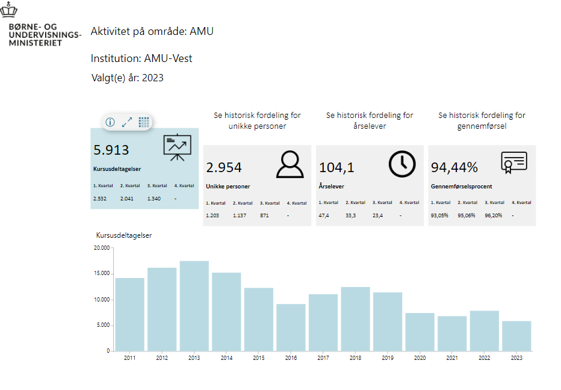561x390 pixels.
Task: Click the 2015 bar in chart
Action: pos(259,320)
